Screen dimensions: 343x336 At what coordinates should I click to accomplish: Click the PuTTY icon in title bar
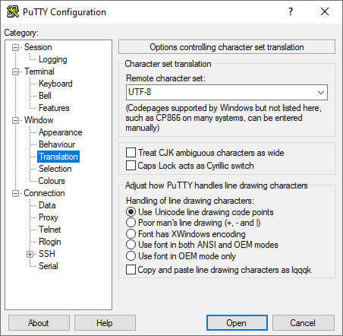click(x=13, y=11)
